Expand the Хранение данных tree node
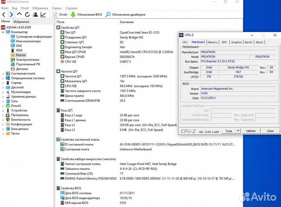Image resolution: width=281 pixels, height=207 pixels. 3,97
